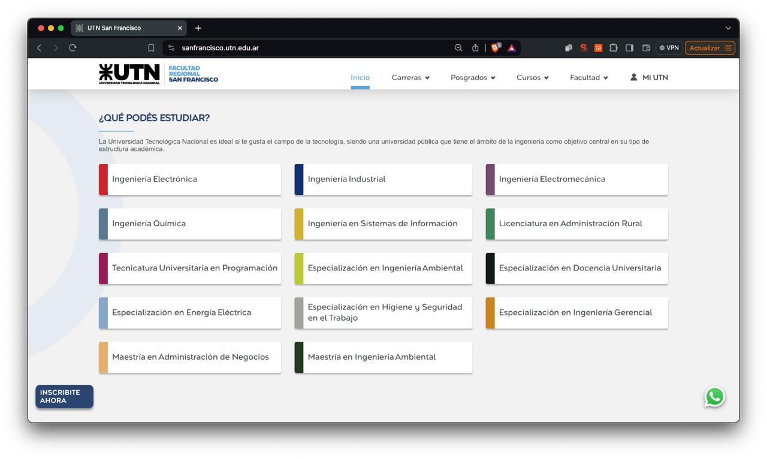Open the Brave Shields lion icon
The height and width of the screenshot is (459, 767).
(x=496, y=48)
